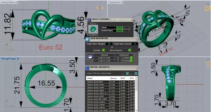Close the Metal Weights panel
This screenshot has width=211, height=112.
pos(137,68)
